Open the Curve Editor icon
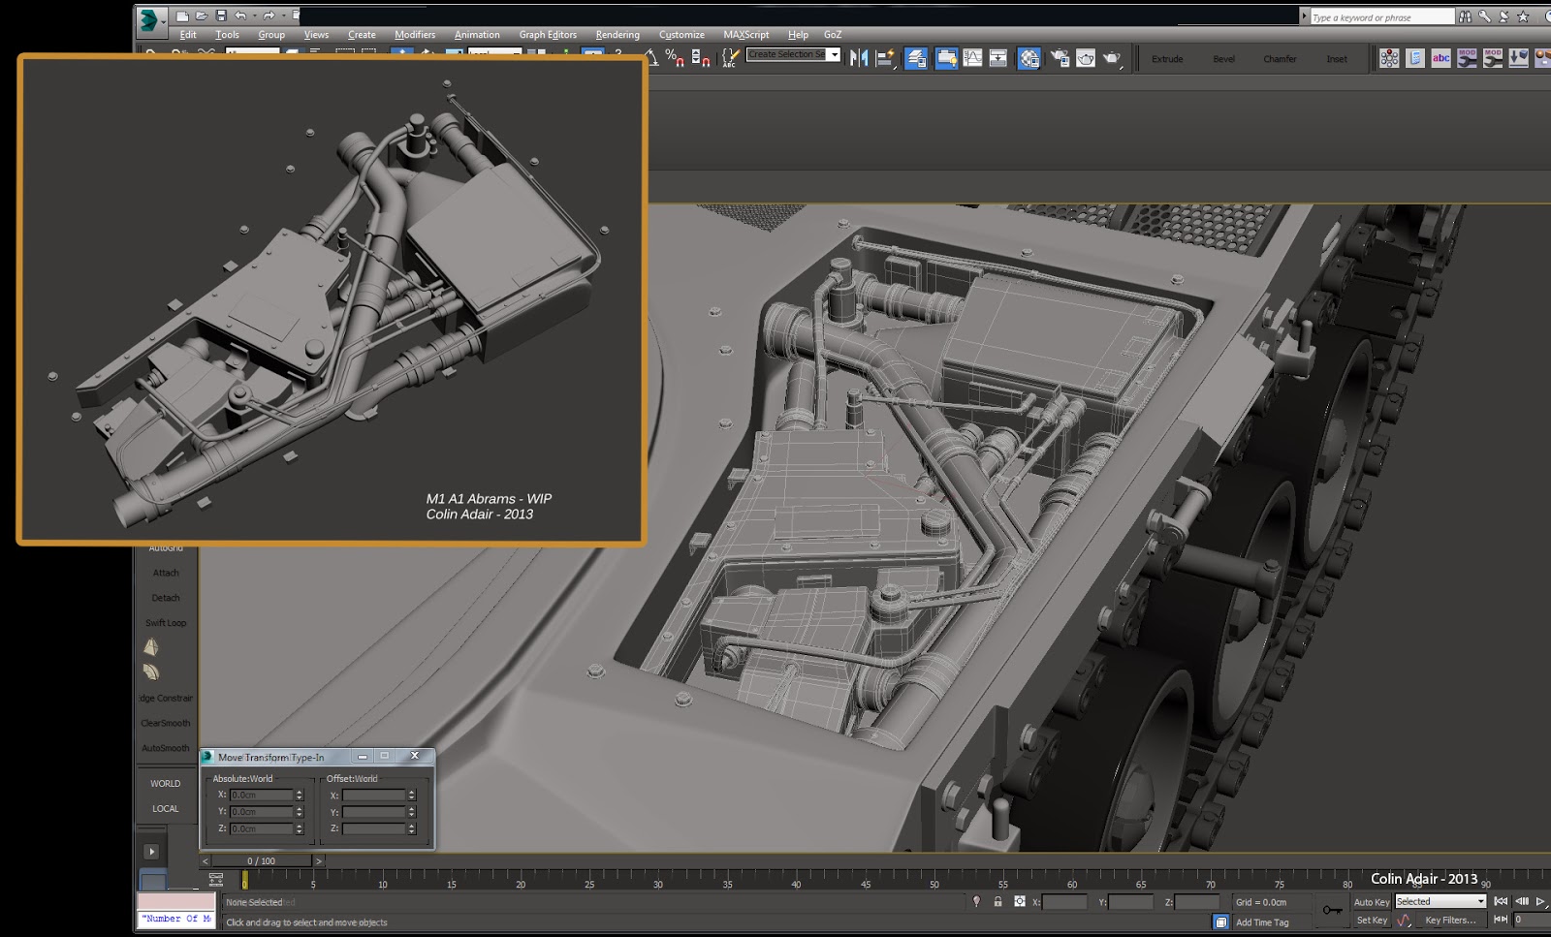Screen dimensions: 1551x937 pos(972,58)
